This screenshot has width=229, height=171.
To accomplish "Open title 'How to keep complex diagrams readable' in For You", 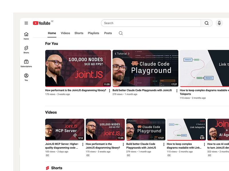I will [204, 92].
